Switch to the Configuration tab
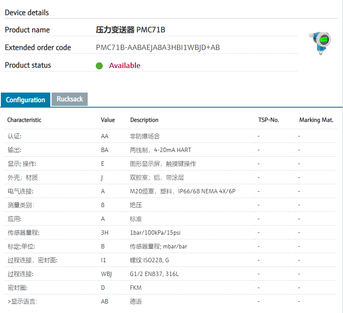This screenshot has height=313, width=343. (25, 100)
